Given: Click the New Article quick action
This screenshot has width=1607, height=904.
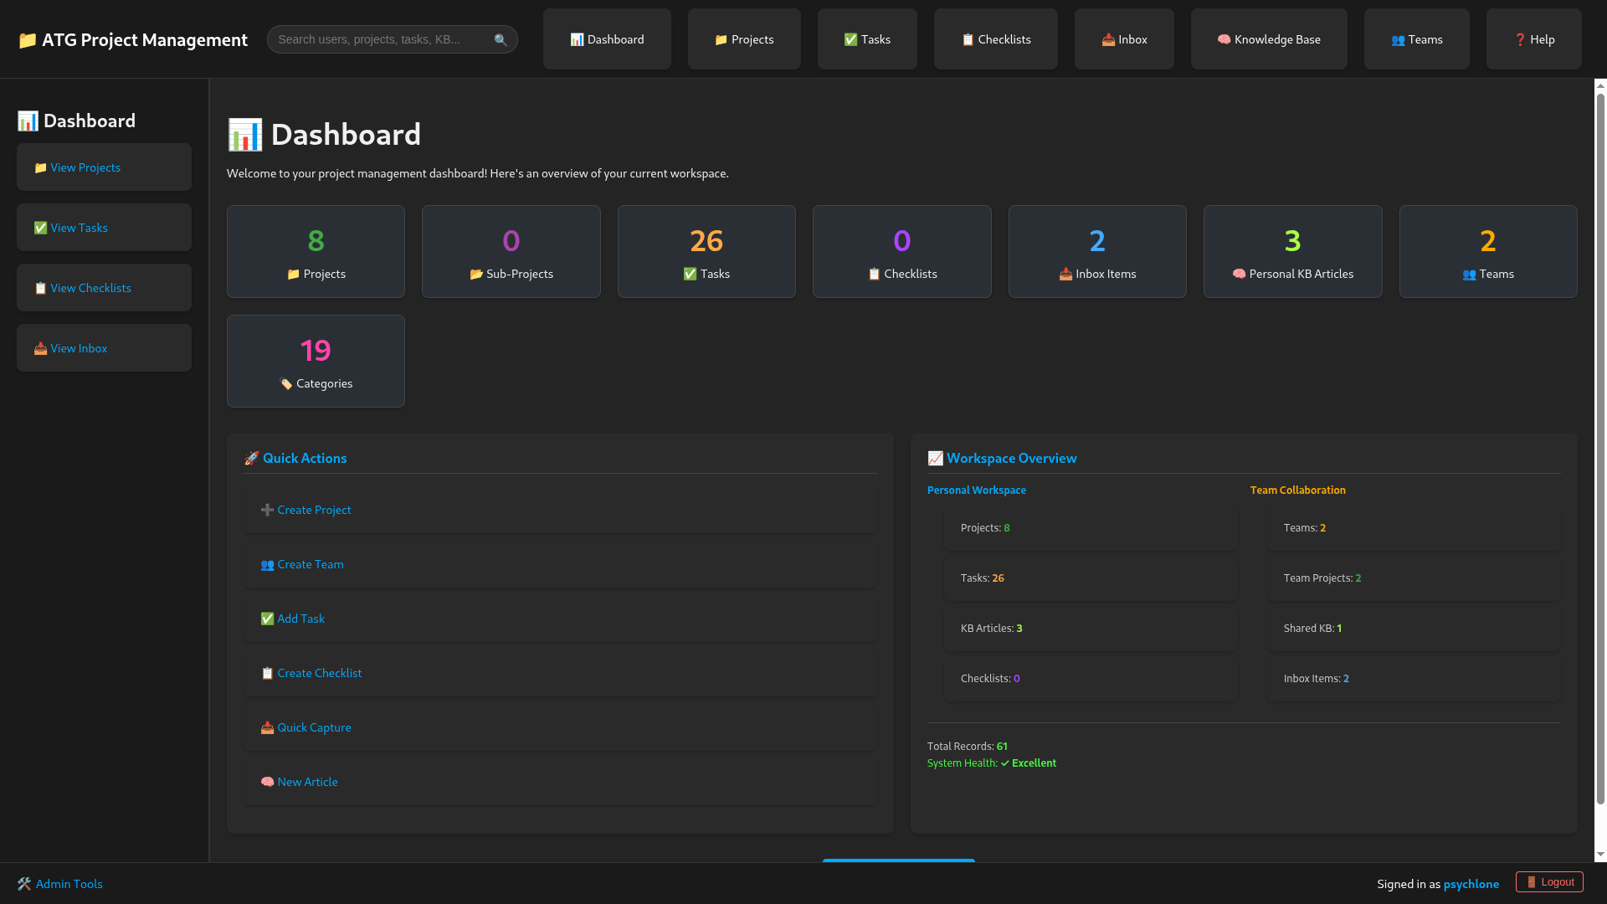Looking at the screenshot, I should pyautogui.click(x=306, y=782).
